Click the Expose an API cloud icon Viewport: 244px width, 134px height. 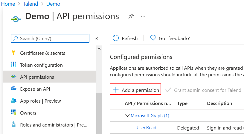click(13, 89)
